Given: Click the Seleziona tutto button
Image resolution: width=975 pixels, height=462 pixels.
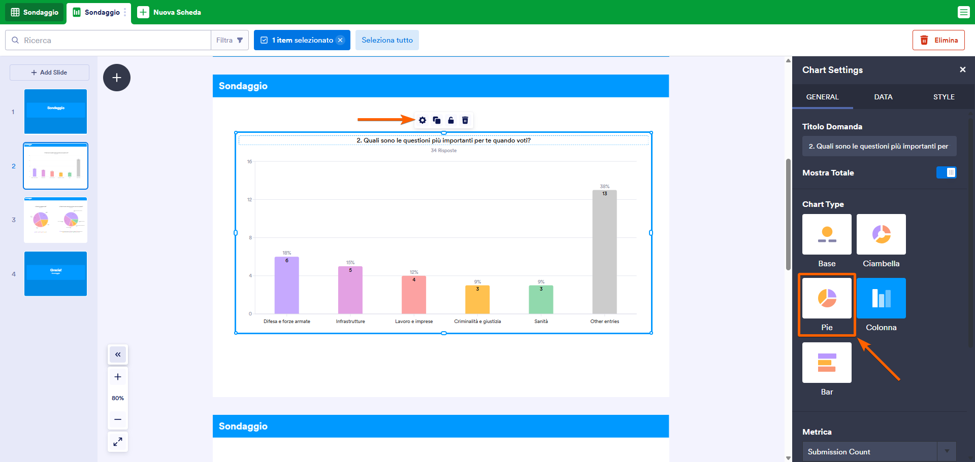Looking at the screenshot, I should coord(387,40).
